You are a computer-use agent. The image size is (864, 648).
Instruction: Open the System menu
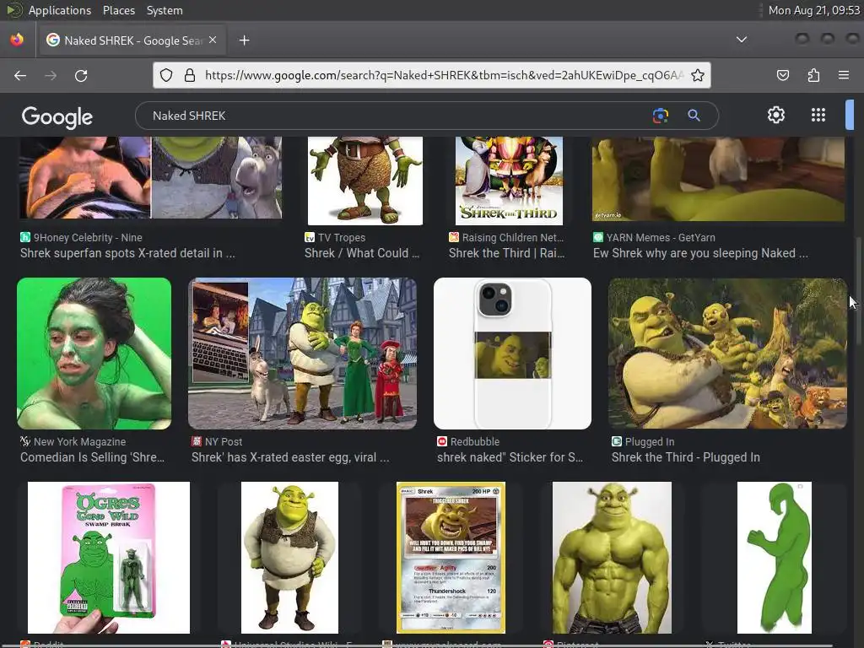point(165,10)
